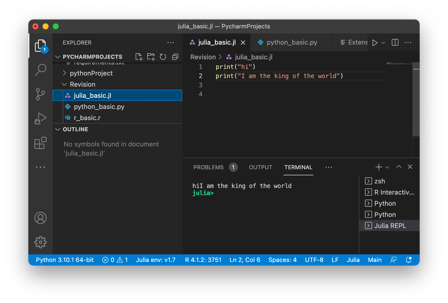Open the run options dropdown arrow
The image size is (448, 303).
click(383, 43)
